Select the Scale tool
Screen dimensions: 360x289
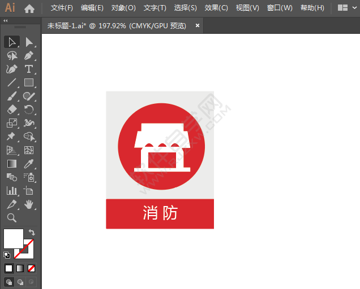coord(12,123)
